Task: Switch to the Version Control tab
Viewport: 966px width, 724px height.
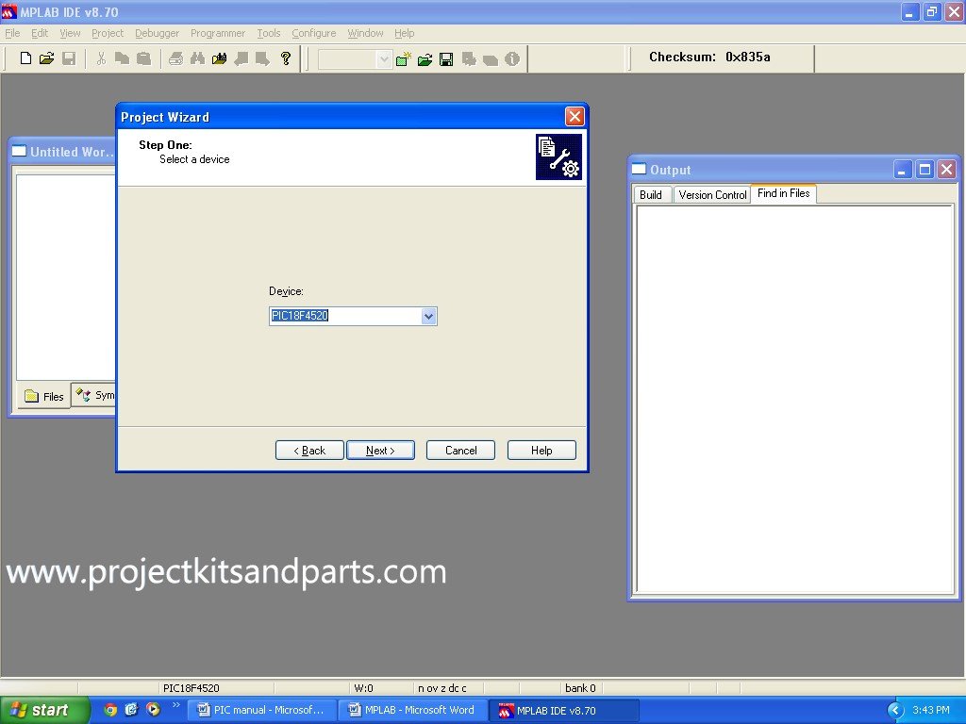Action: [712, 194]
